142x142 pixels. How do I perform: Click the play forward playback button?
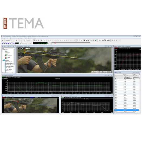tap(12, 43)
